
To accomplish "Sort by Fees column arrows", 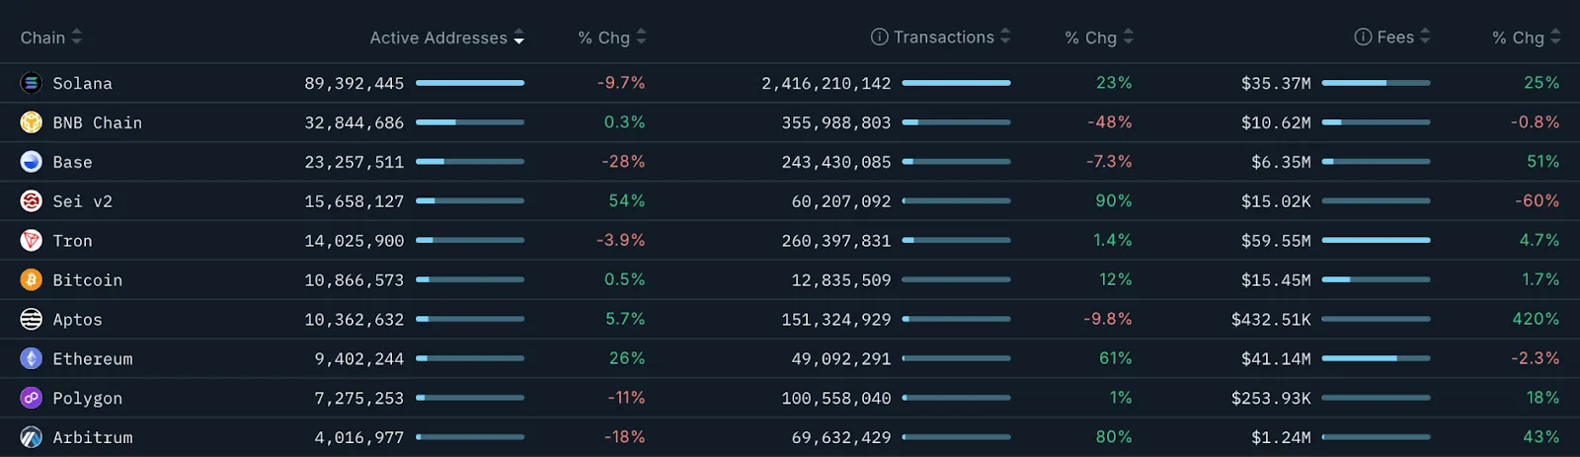I will [1425, 38].
